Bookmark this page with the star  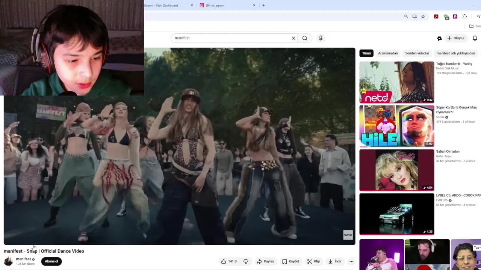click(x=423, y=16)
